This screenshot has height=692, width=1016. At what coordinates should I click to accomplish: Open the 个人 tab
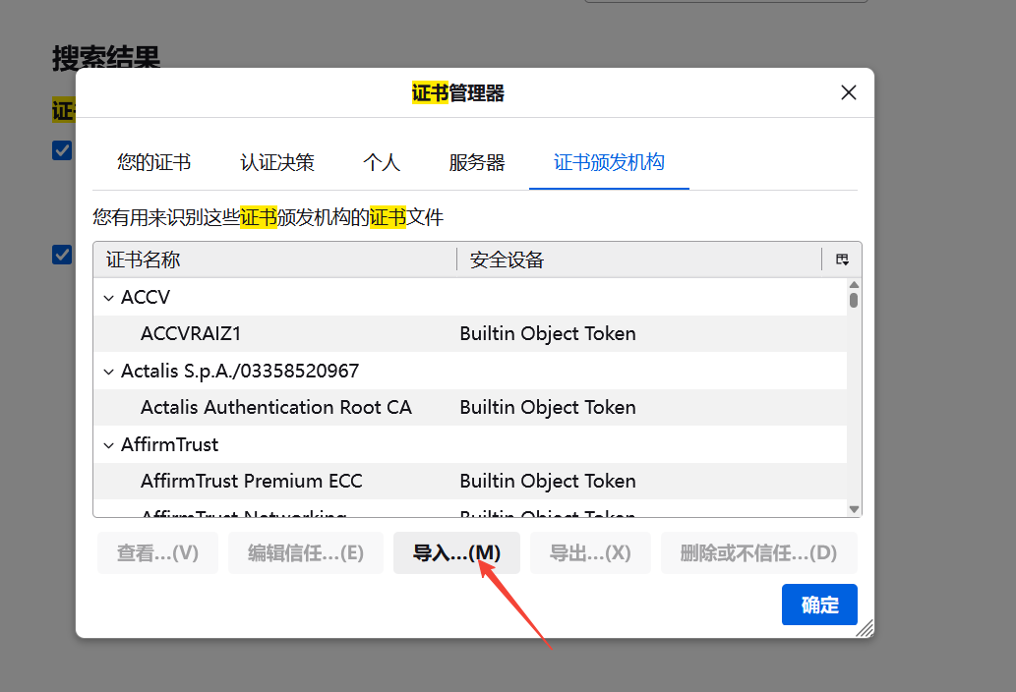click(x=382, y=162)
